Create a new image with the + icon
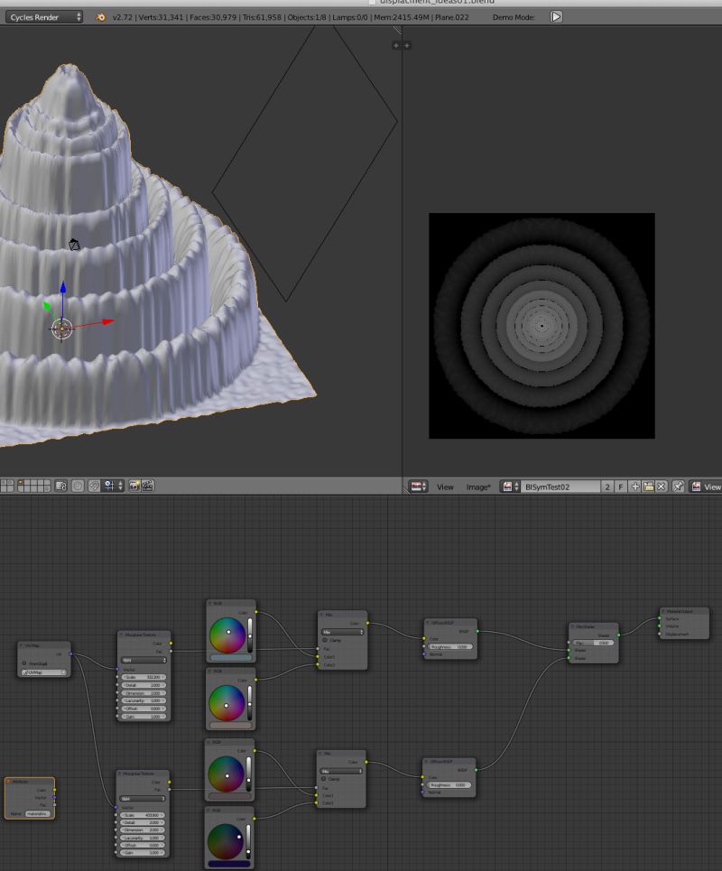 [x=634, y=486]
